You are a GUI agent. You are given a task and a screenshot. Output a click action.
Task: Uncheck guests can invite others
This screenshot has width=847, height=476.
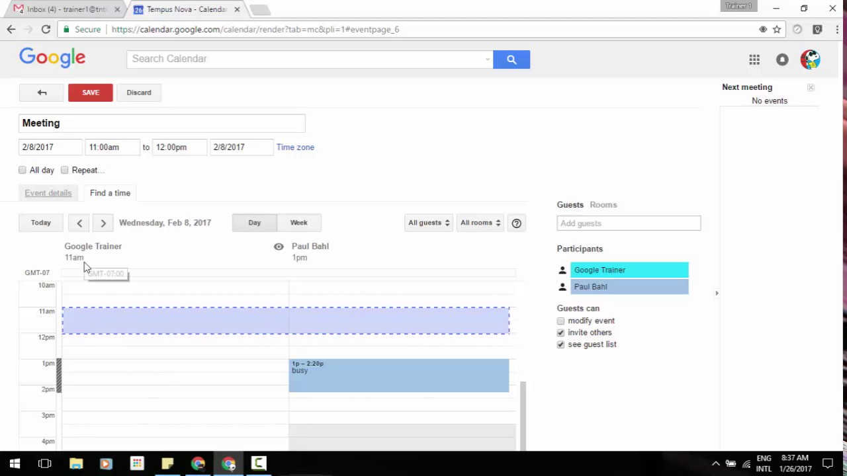tap(560, 333)
